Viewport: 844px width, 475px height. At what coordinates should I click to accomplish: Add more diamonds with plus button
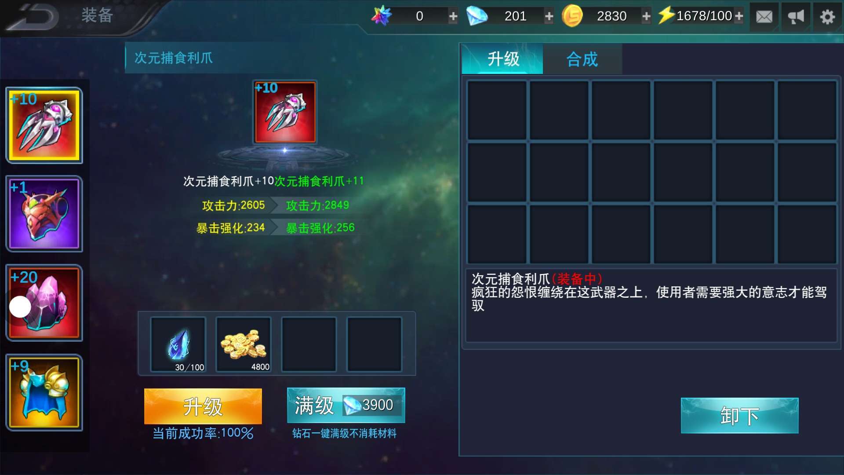(549, 17)
